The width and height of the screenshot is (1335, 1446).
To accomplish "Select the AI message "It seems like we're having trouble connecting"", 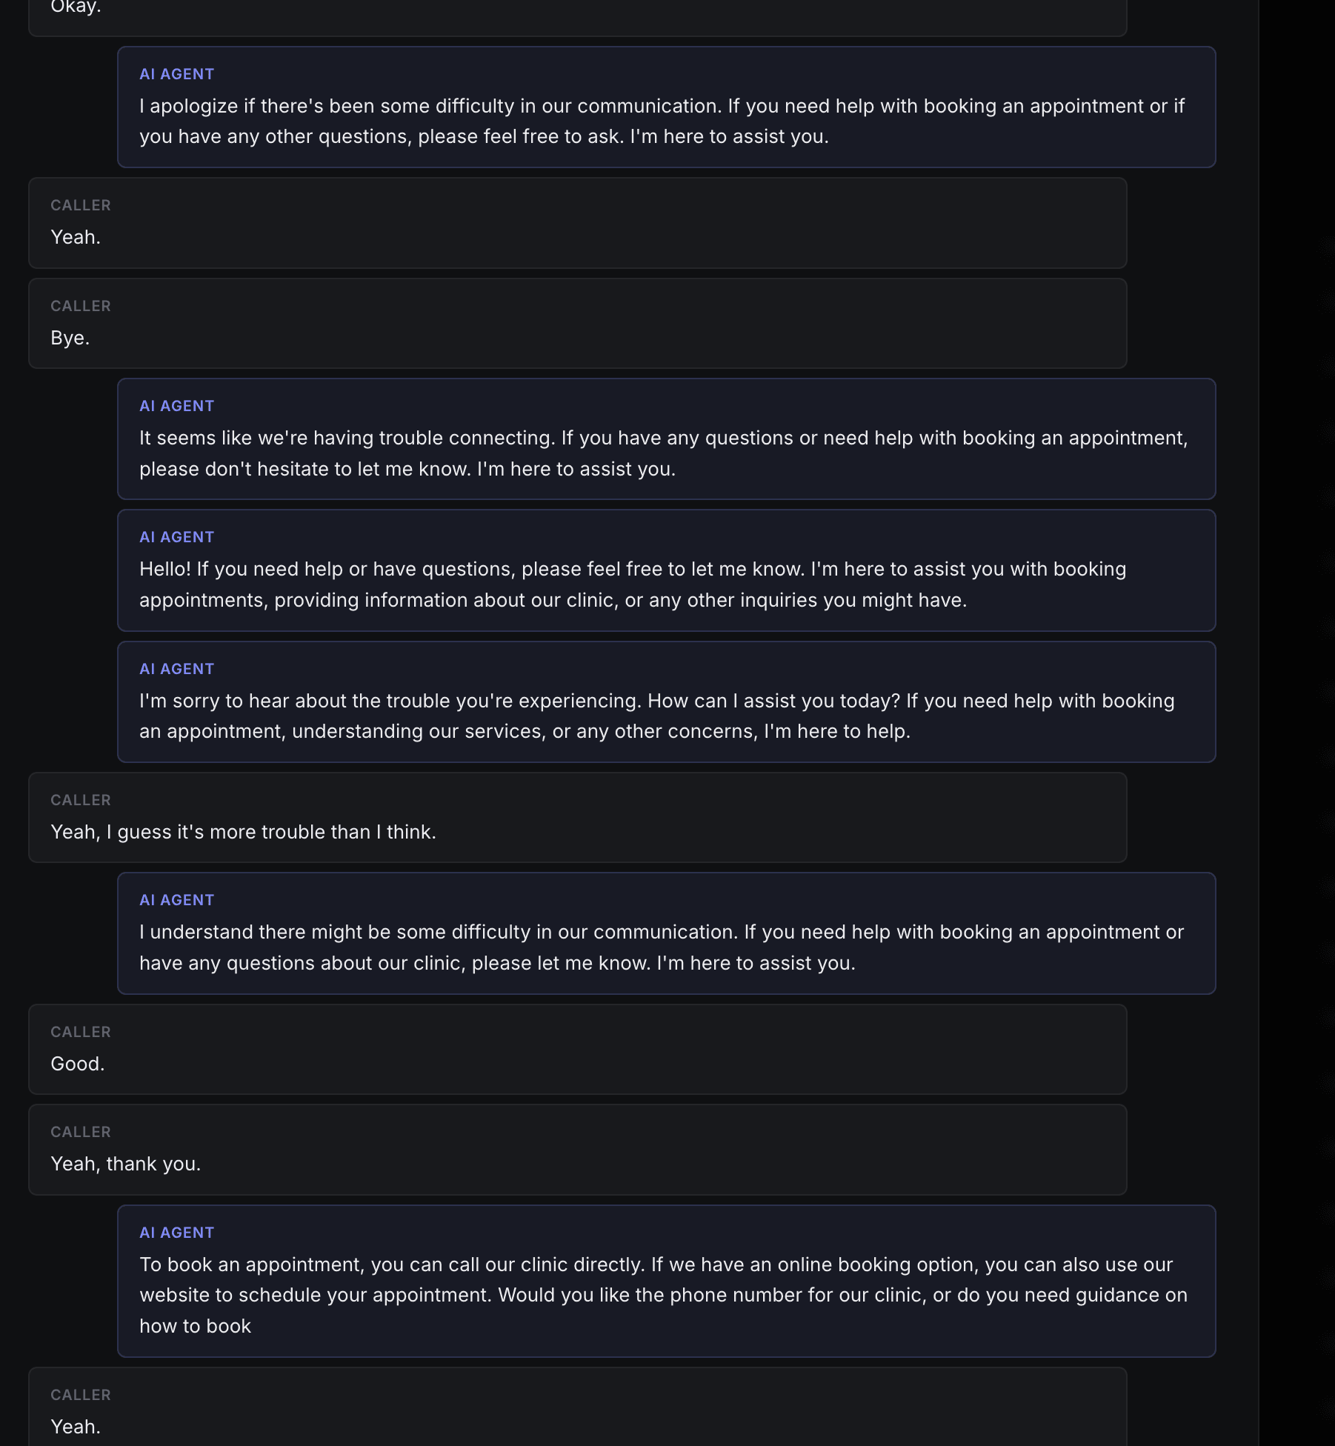I will point(666,439).
